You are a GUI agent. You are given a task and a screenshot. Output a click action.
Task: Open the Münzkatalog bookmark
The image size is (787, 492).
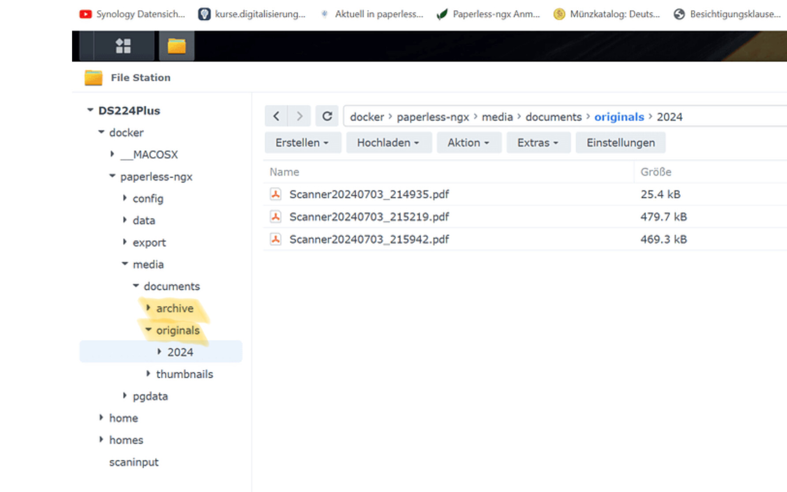pyautogui.click(x=607, y=14)
